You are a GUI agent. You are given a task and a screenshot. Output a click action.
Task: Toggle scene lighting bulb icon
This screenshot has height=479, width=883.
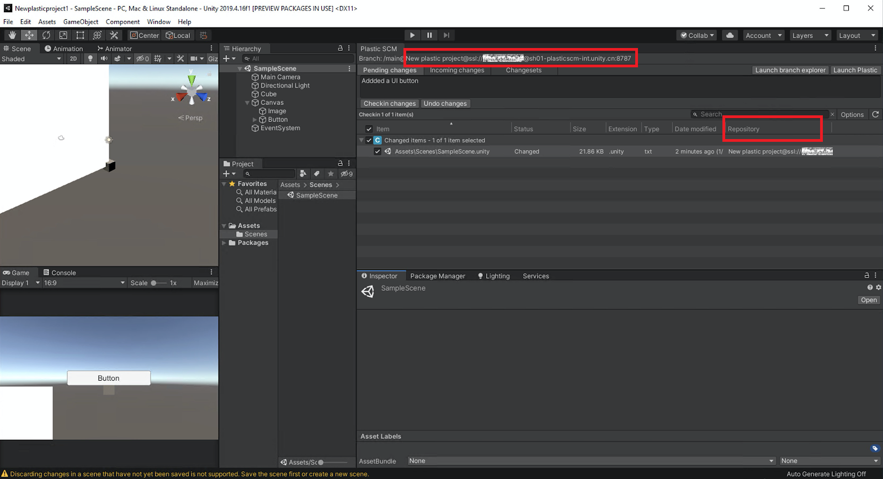click(x=91, y=58)
